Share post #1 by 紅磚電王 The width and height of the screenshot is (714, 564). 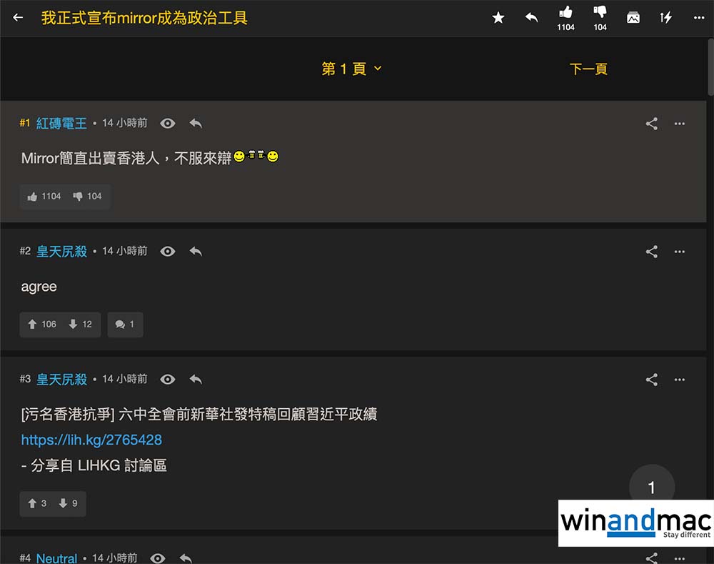point(652,124)
